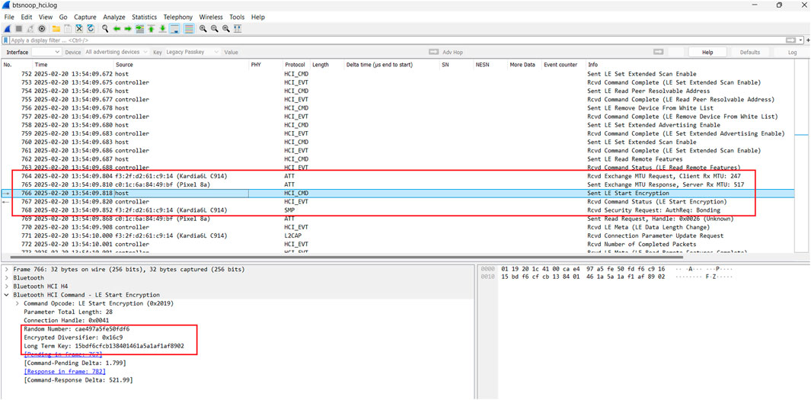
Task: Go to the previous packet green arrow
Action: click(x=117, y=28)
